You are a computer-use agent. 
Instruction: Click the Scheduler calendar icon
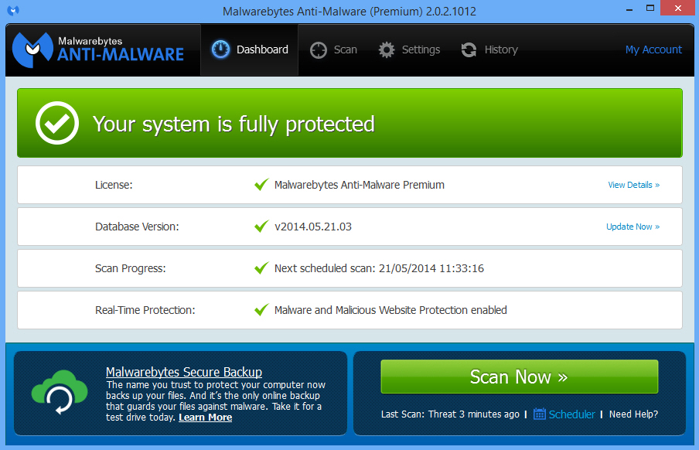point(540,414)
